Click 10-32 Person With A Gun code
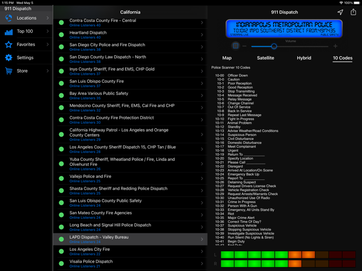 pyautogui.click(x=236, y=206)
